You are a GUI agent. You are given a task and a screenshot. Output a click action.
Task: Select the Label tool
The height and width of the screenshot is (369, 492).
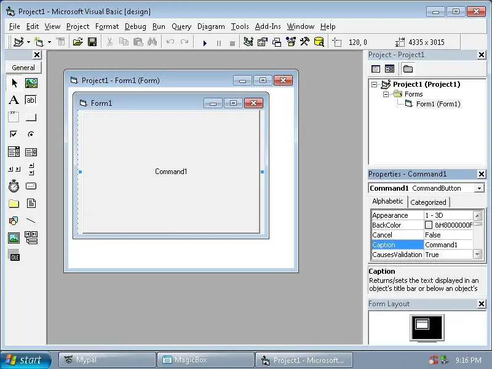(14, 100)
